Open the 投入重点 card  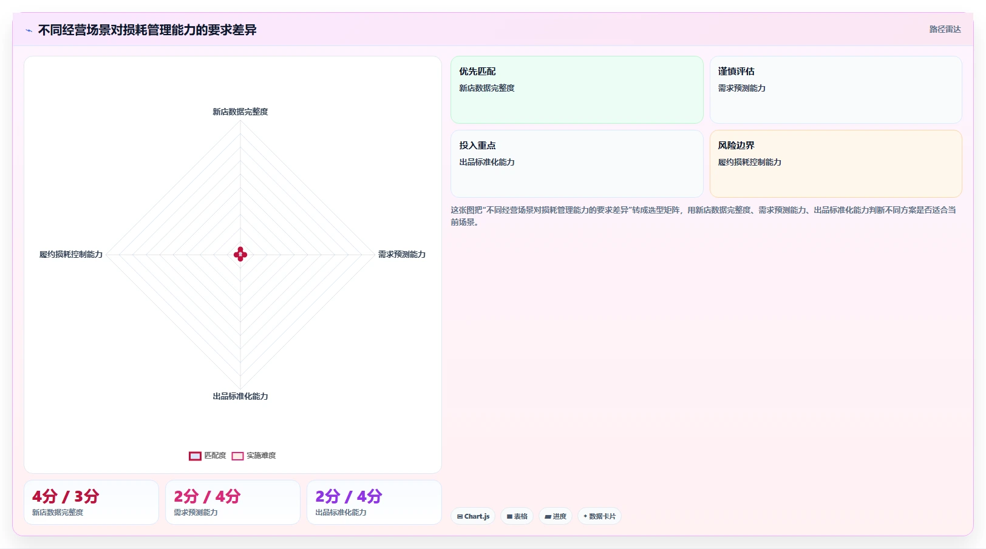pyautogui.click(x=577, y=164)
